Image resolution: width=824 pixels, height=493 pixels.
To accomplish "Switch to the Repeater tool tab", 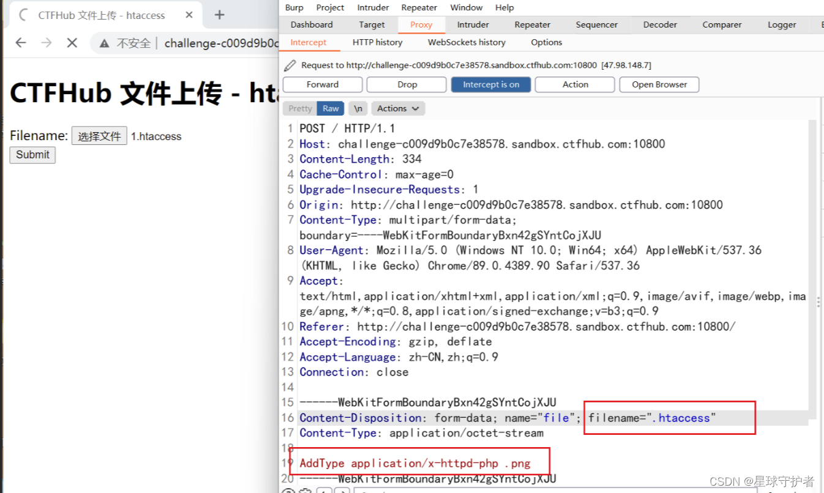I will (x=532, y=24).
